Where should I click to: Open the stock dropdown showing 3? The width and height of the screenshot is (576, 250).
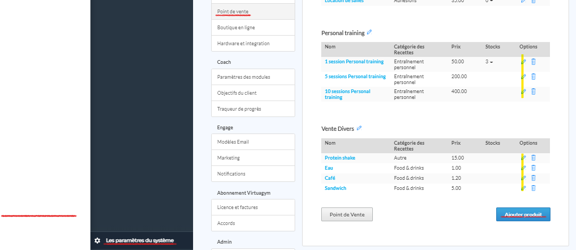(x=489, y=62)
